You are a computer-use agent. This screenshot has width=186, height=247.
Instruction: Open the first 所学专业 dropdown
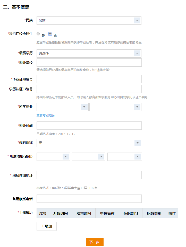[x=62, y=107]
